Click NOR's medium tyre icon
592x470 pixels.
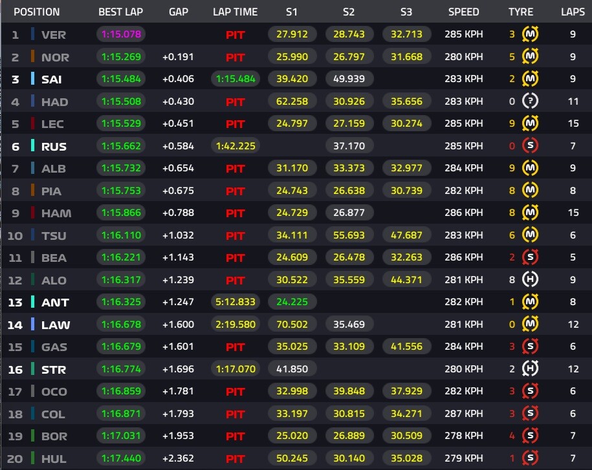pos(530,57)
